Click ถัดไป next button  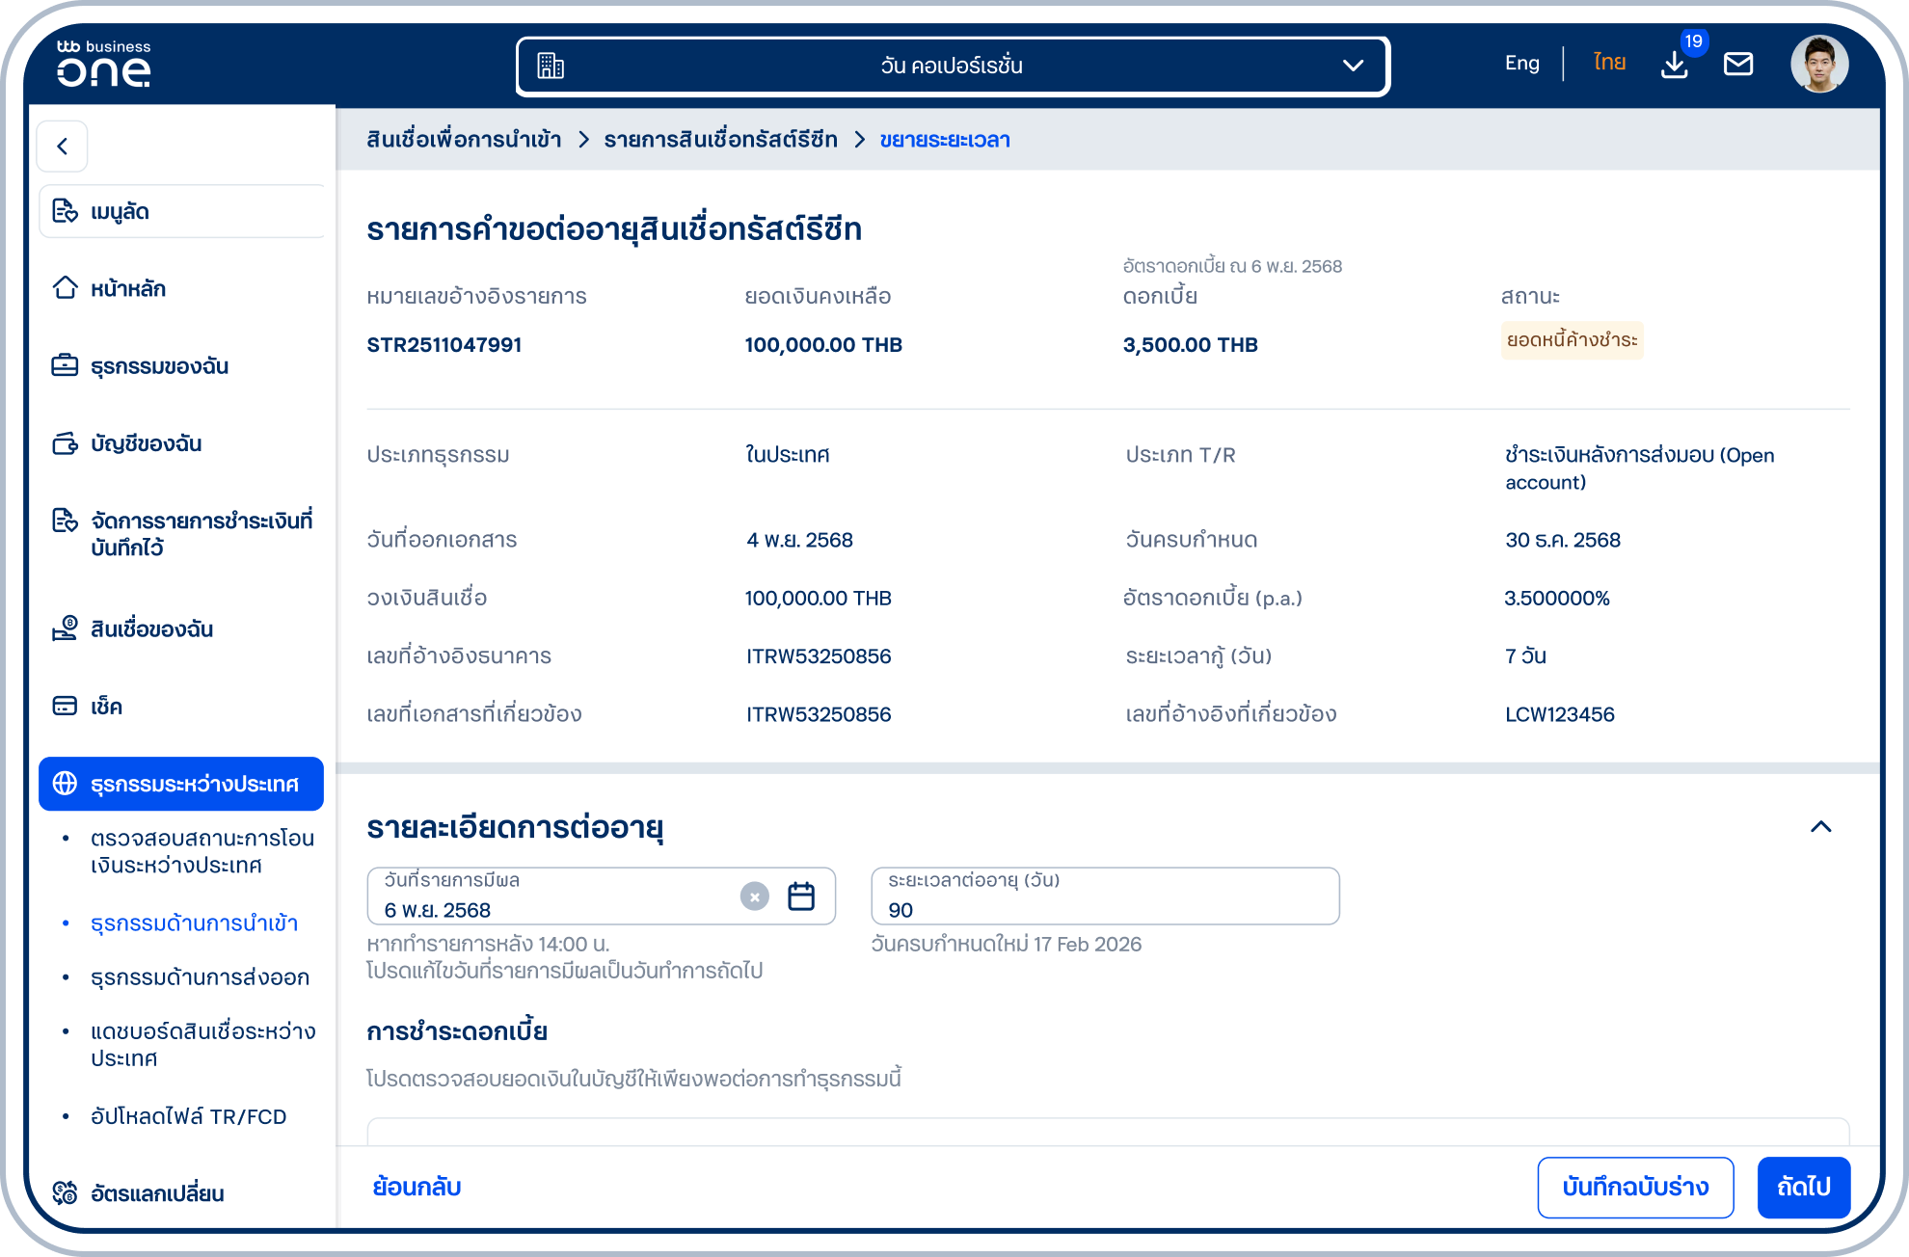pyautogui.click(x=1804, y=1188)
